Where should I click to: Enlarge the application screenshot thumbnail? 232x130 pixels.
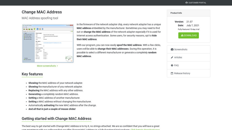click(x=48, y=44)
